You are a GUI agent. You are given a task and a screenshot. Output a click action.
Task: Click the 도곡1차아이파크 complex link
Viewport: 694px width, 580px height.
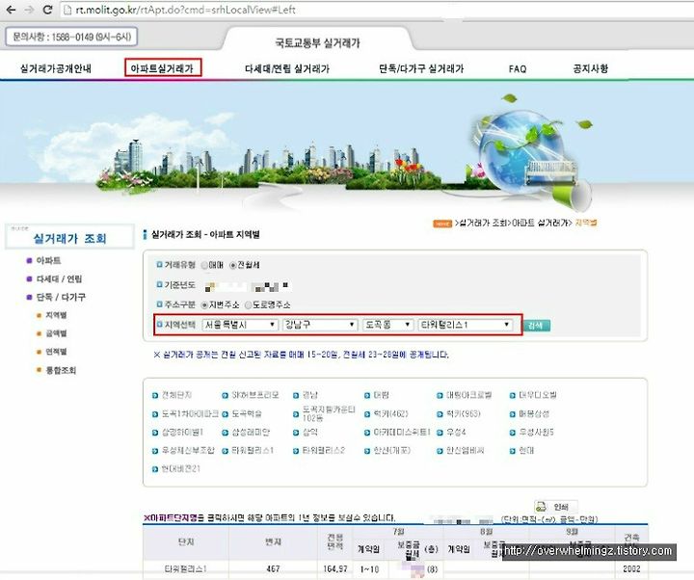(x=190, y=413)
